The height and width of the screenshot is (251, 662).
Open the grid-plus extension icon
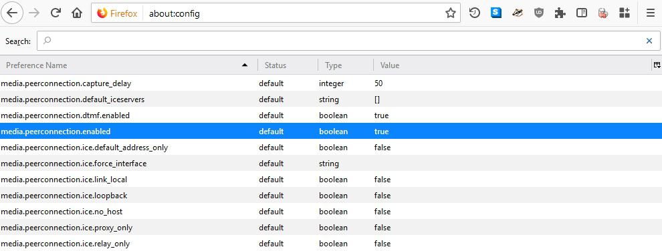(x=625, y=13)
